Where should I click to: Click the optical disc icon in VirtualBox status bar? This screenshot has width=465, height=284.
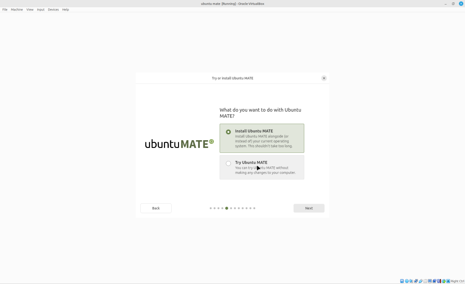click(x=407, y=281)
